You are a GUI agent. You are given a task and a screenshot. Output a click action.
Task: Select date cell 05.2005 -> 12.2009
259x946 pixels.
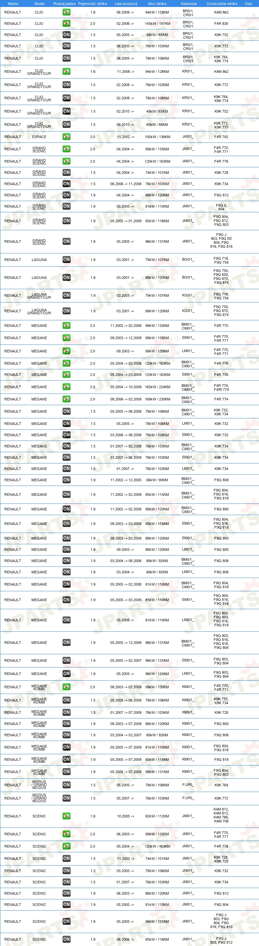pos(126,643)
